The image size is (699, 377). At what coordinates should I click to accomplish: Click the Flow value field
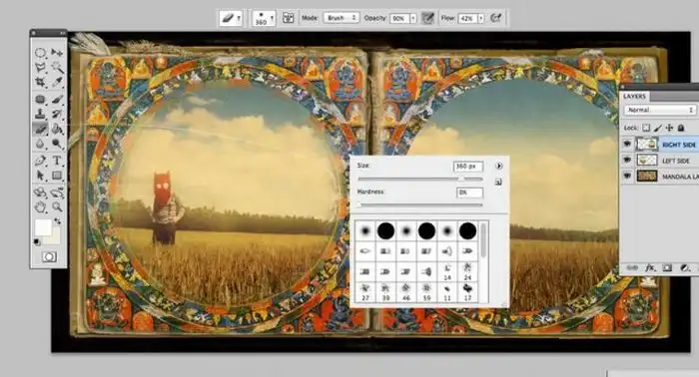point(468,18)
